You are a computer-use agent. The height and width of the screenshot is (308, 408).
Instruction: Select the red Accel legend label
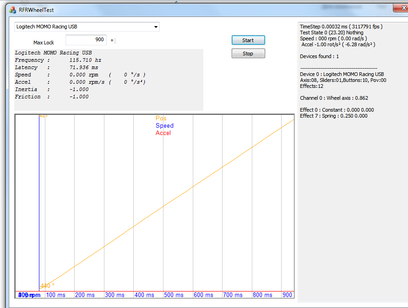tap(163, 133)
